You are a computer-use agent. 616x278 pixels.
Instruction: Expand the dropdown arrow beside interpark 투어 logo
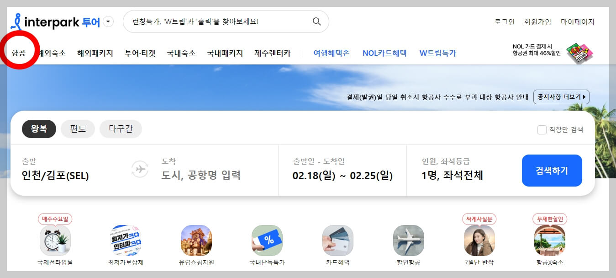108,21
